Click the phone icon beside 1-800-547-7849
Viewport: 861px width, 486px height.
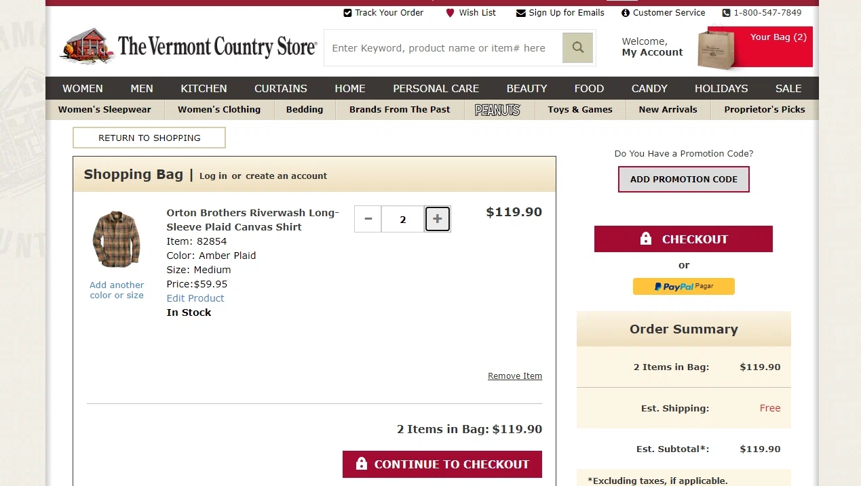727,13
